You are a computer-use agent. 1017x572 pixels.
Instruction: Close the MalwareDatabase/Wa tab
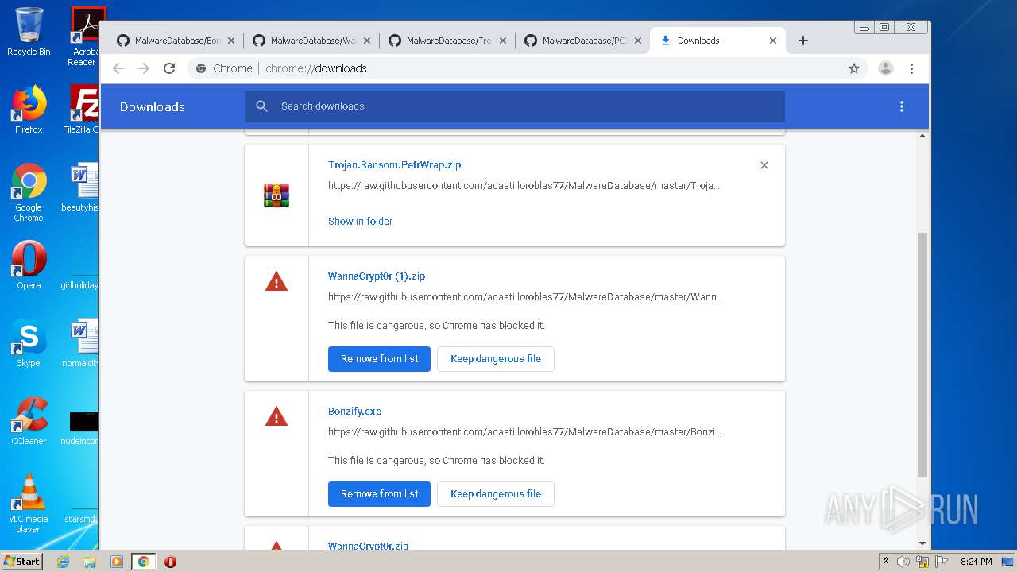click(x=367, y=41)
